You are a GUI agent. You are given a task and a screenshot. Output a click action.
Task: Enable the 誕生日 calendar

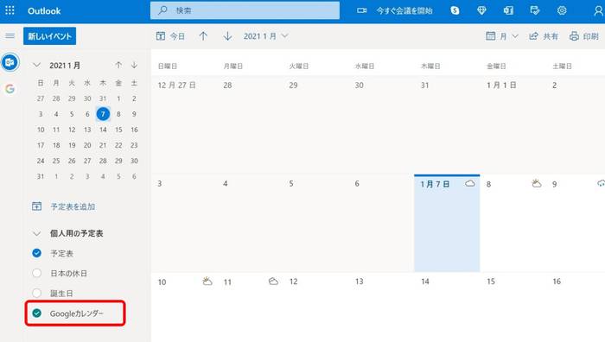(x=36, y=293)
